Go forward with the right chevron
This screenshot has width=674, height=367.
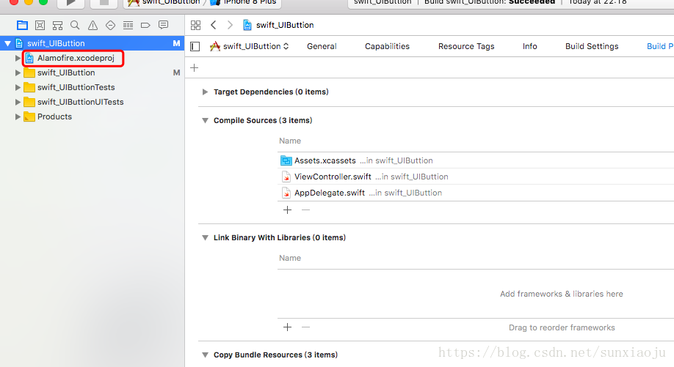tap(230, 25)
